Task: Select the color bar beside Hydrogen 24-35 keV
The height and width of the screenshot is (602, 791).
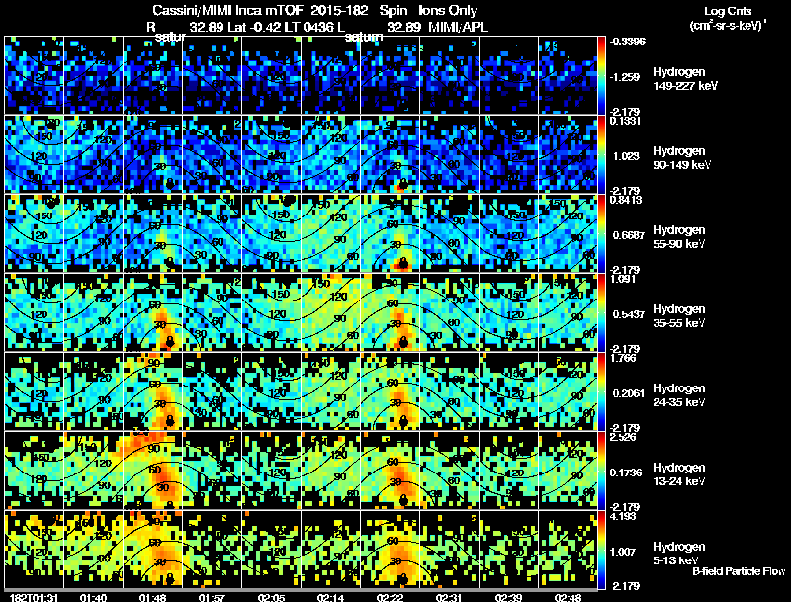Action: tap(601, 391)
